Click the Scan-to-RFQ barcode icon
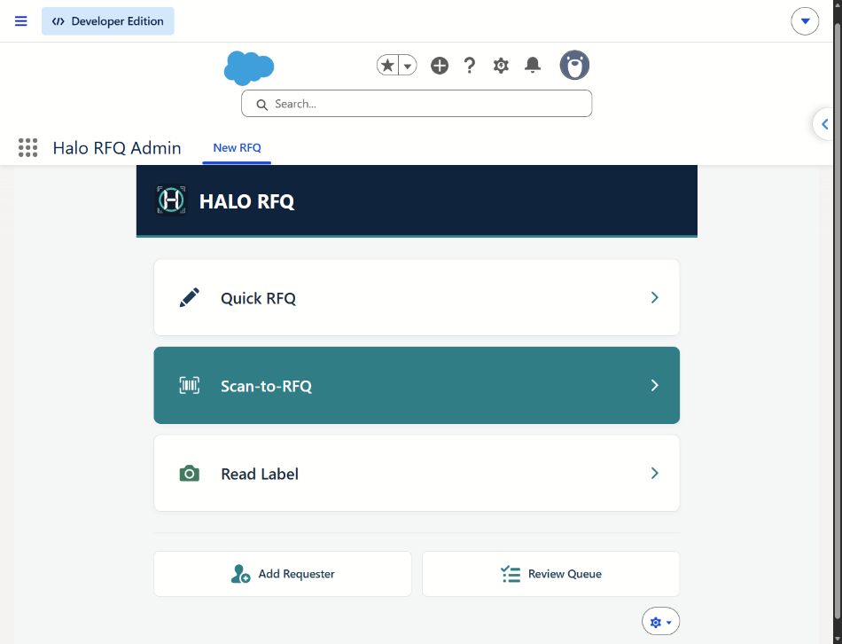 click(189, 386)
